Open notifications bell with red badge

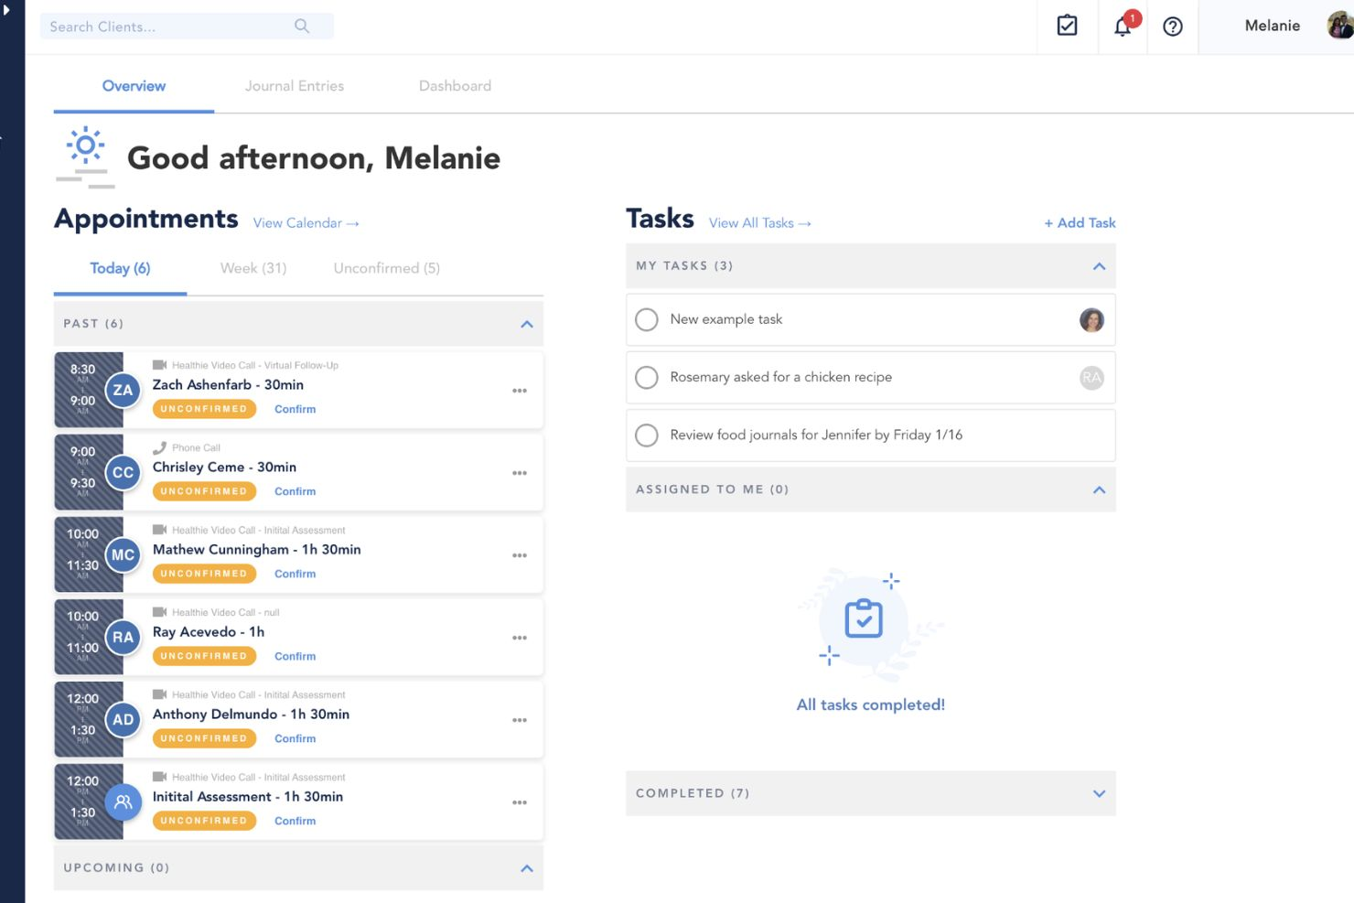1123,25
